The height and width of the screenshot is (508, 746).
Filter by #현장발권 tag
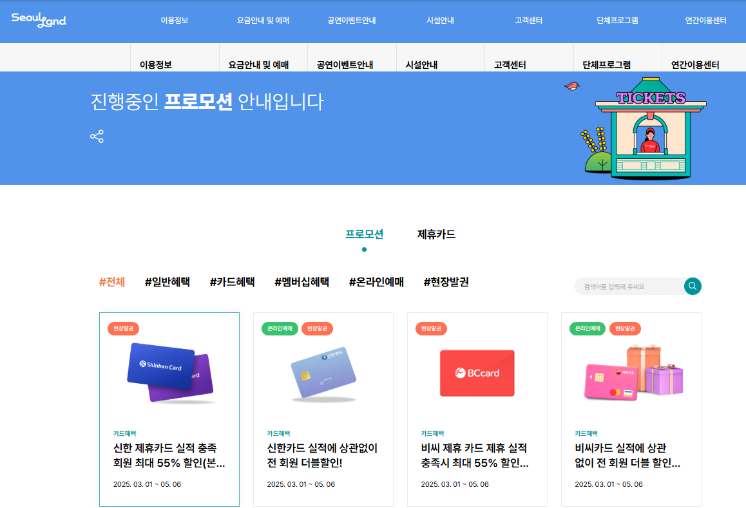click(446, 281)
